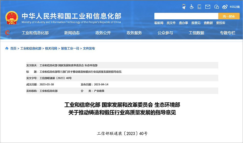Click the wheelchair accessibility icon
The width and height of the screenshot is (243, 143).
tap(192, 7)
